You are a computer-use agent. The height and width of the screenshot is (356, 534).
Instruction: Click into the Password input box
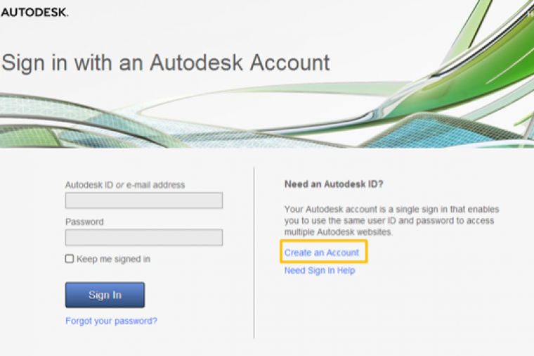tap(143, 237)
